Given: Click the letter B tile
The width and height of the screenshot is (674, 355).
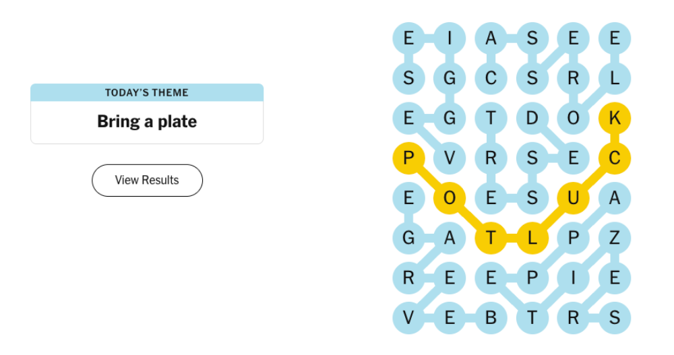Looking at the screenshot, I should (x=491, y=318).
